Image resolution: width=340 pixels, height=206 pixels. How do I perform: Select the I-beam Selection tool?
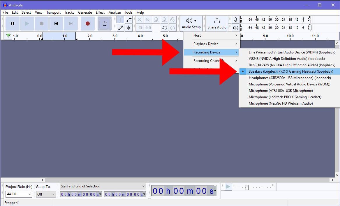click(x=121, y=20)
